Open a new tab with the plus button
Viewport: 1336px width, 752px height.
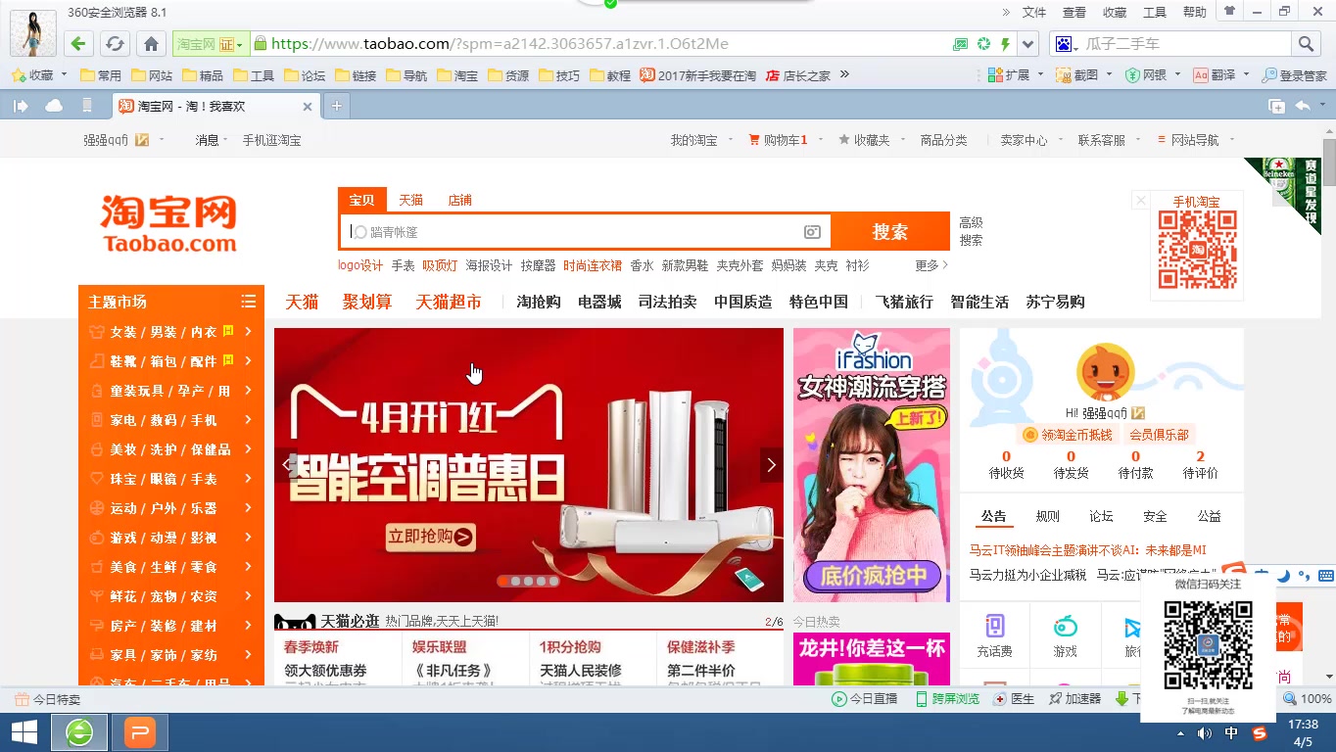[336, 106]
